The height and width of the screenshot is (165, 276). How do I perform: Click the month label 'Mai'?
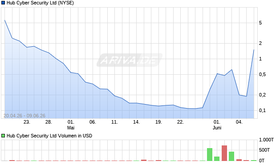pos(71,128)
